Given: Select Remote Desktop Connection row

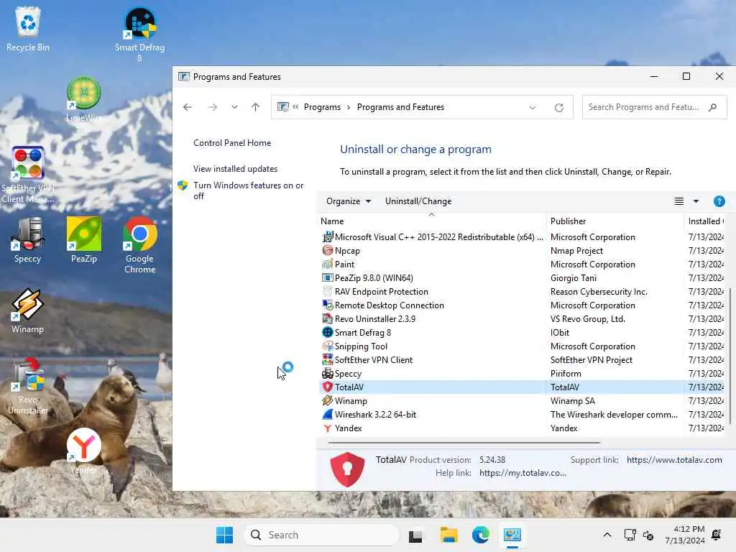Looking at the screenshot, I should click(x=521, y=305).
